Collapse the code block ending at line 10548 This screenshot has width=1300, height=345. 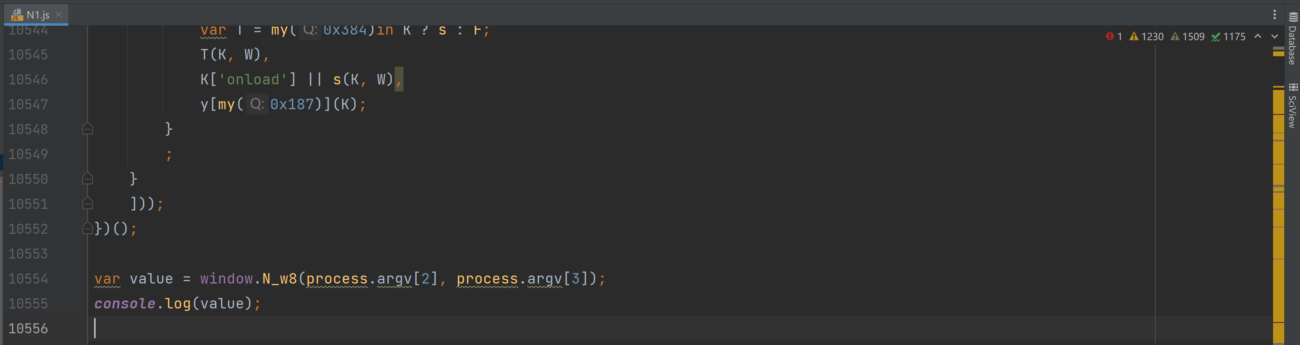click(87, 129)
